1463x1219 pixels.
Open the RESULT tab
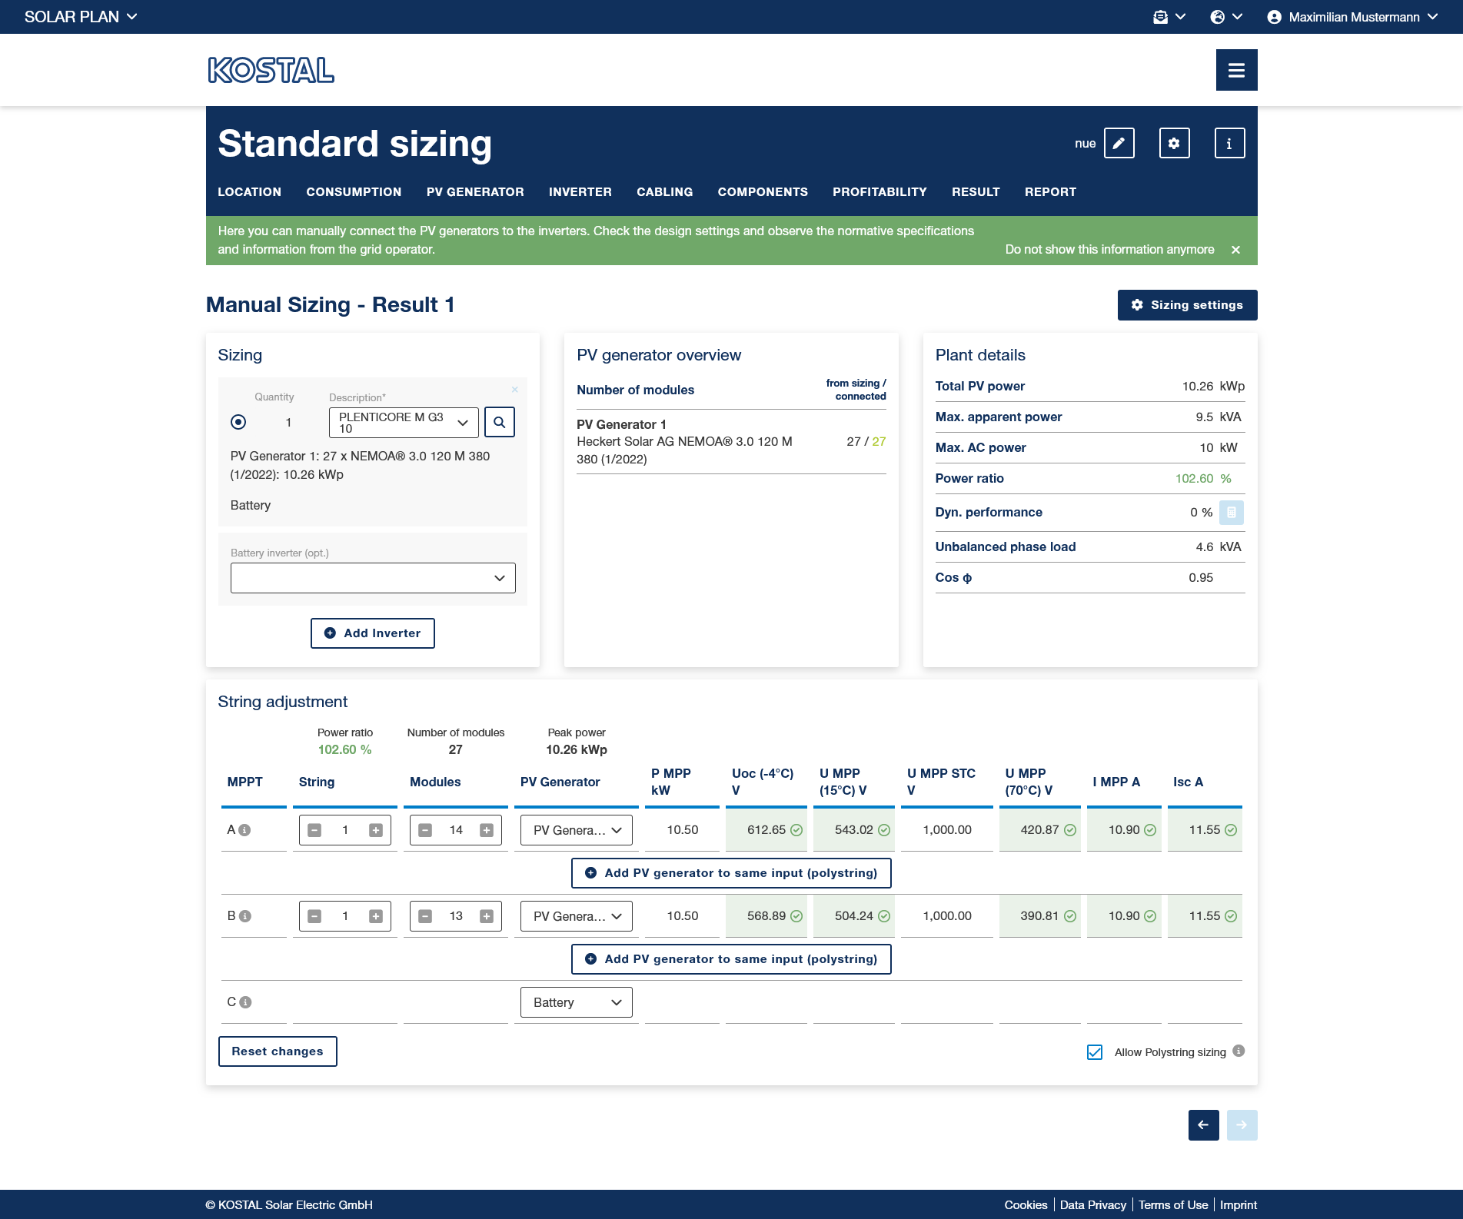tap(976, 192)
